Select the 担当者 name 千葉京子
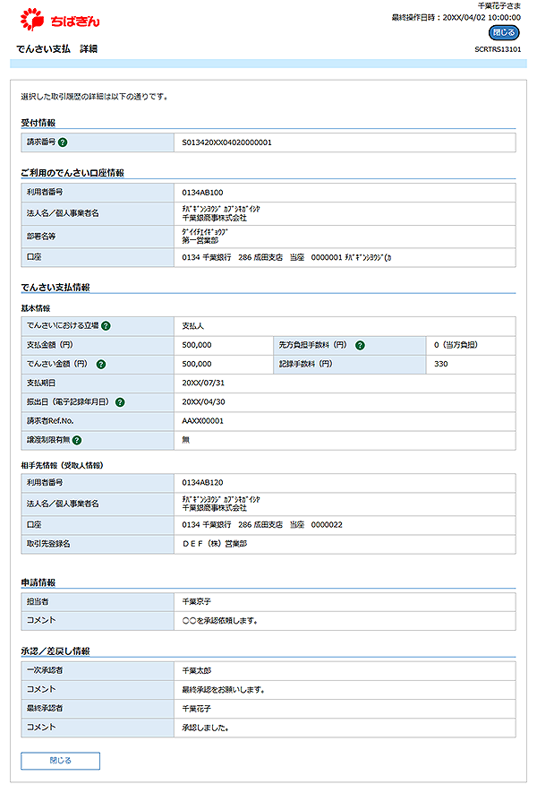Image resolution: width=537 pixels, height=793 pixels. tap(197, 602)
